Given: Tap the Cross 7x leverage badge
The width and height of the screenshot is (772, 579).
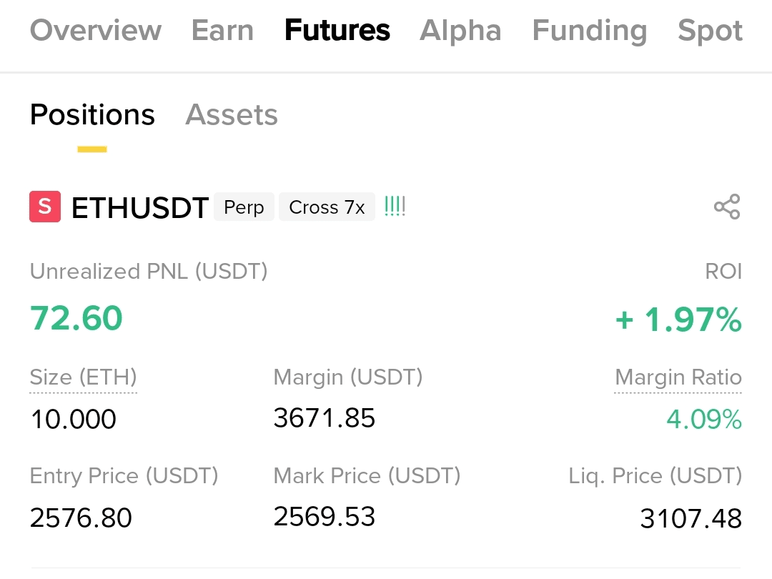Looking at the screenshot, I should pos(327,207).
